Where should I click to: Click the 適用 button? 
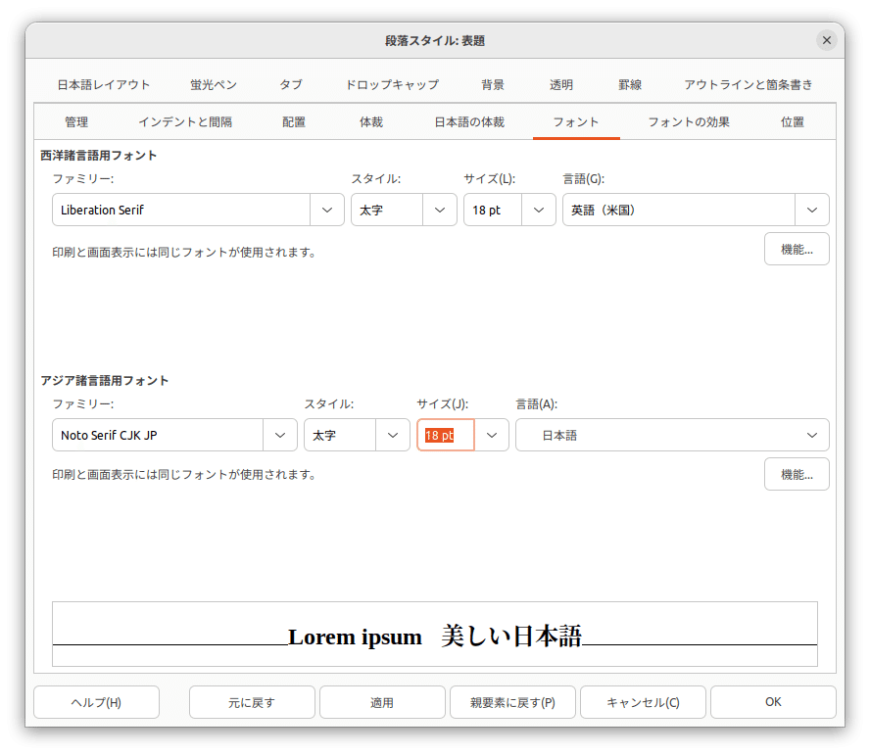pos(382,702)
